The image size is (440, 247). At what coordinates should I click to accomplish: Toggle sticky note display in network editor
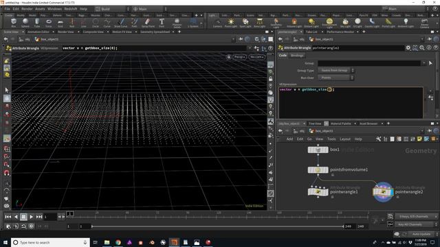[x=419, y=139]
